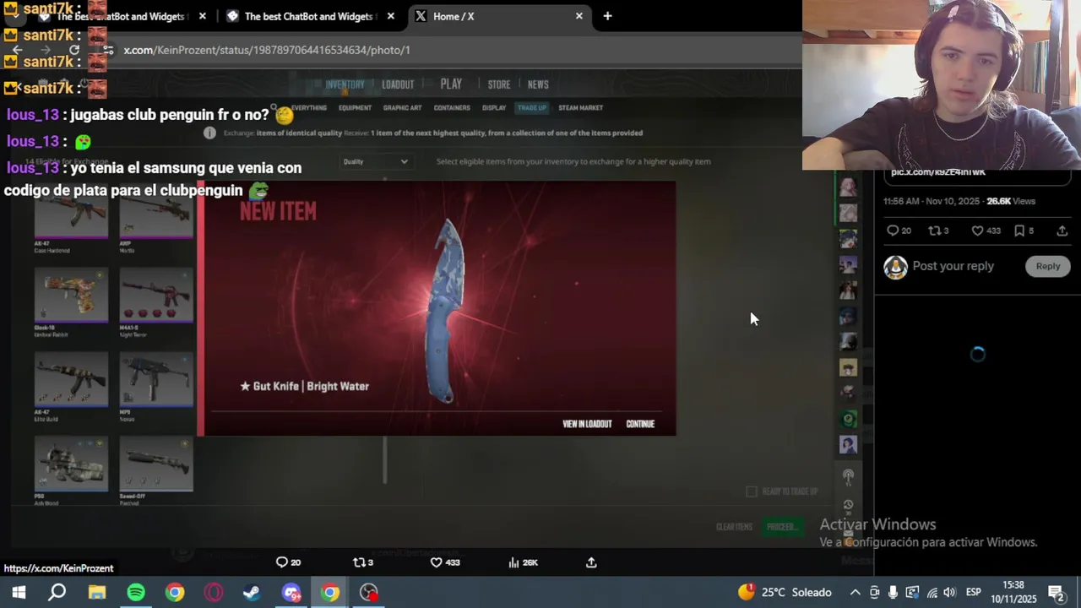Reply icon with 20 count in tweet panel

893,231
